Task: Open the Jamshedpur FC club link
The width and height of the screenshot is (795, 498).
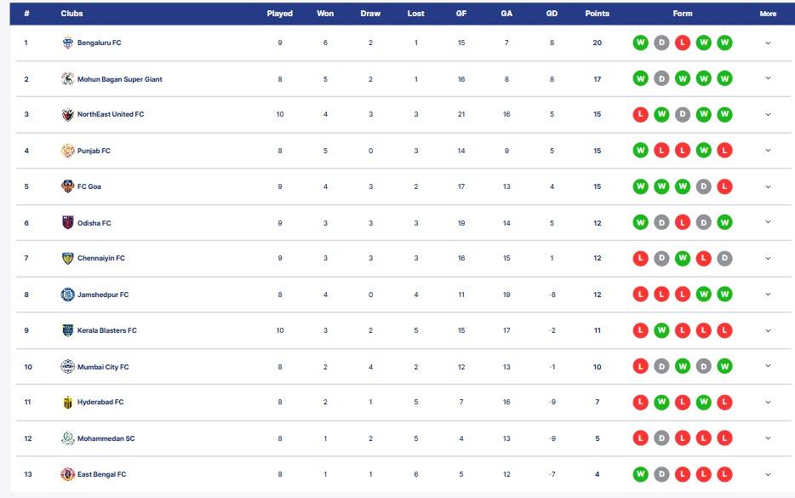Action: coord(103,295)
